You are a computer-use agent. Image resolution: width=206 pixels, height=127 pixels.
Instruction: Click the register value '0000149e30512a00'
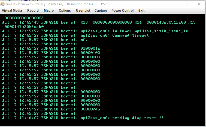point(166,22)
